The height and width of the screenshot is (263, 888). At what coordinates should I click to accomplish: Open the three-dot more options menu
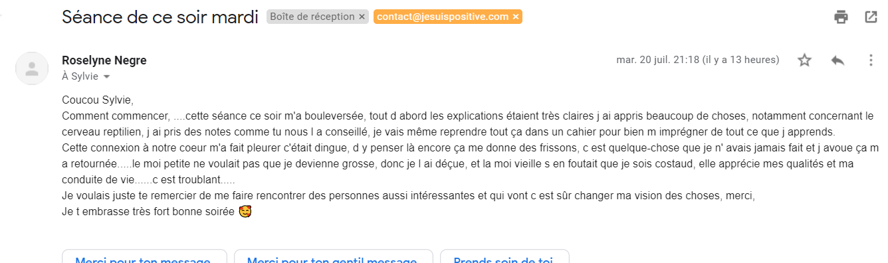(x=871, y=60)
